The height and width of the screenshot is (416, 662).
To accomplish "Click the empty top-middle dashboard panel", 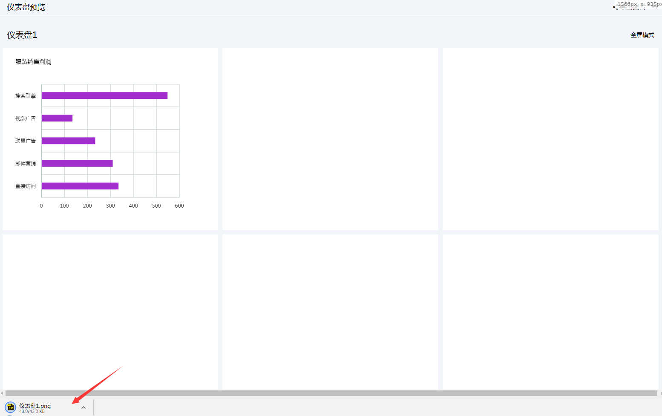I will 330,139.
